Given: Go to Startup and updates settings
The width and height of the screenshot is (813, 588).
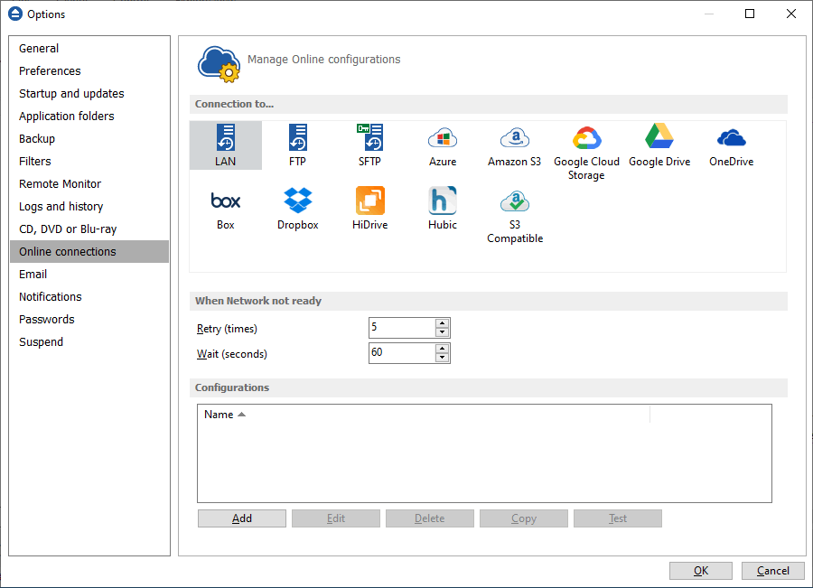Looking at the screenshot, I should 89,93.
